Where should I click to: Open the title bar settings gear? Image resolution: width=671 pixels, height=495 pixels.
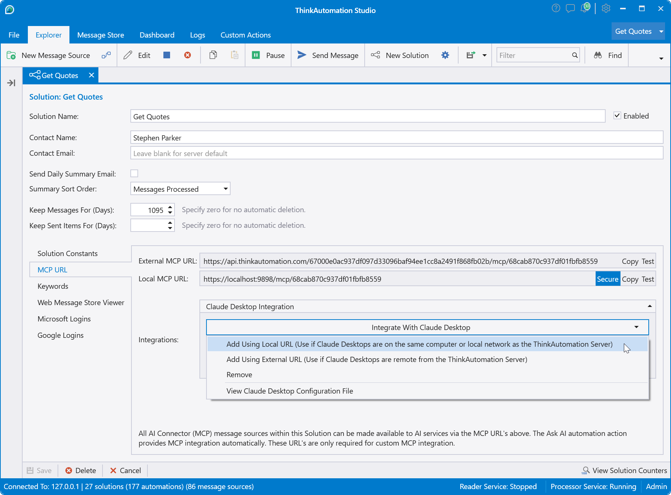(606, 8)
